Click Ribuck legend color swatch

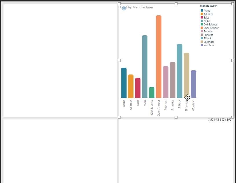click(x=202, y=38)
